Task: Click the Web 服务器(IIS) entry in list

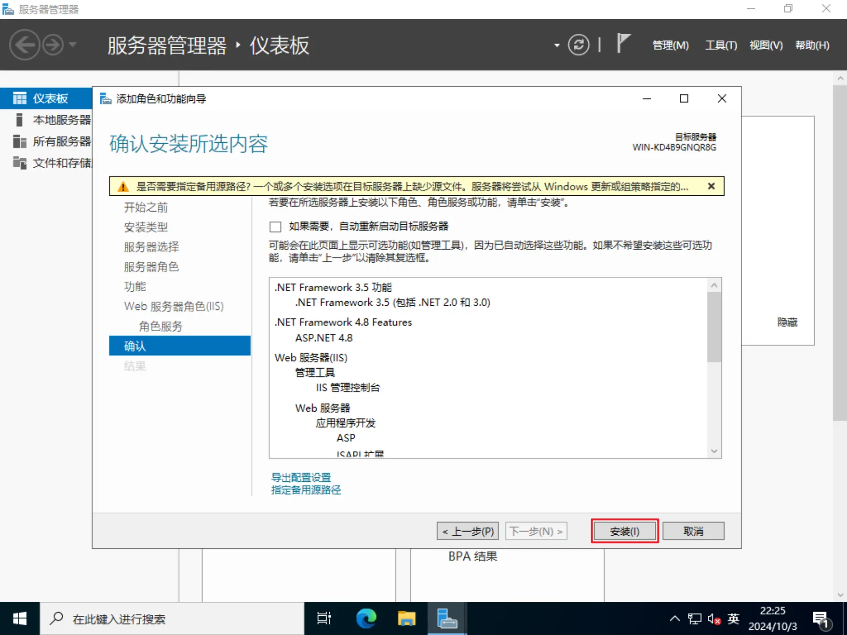Action: (311, 358)
